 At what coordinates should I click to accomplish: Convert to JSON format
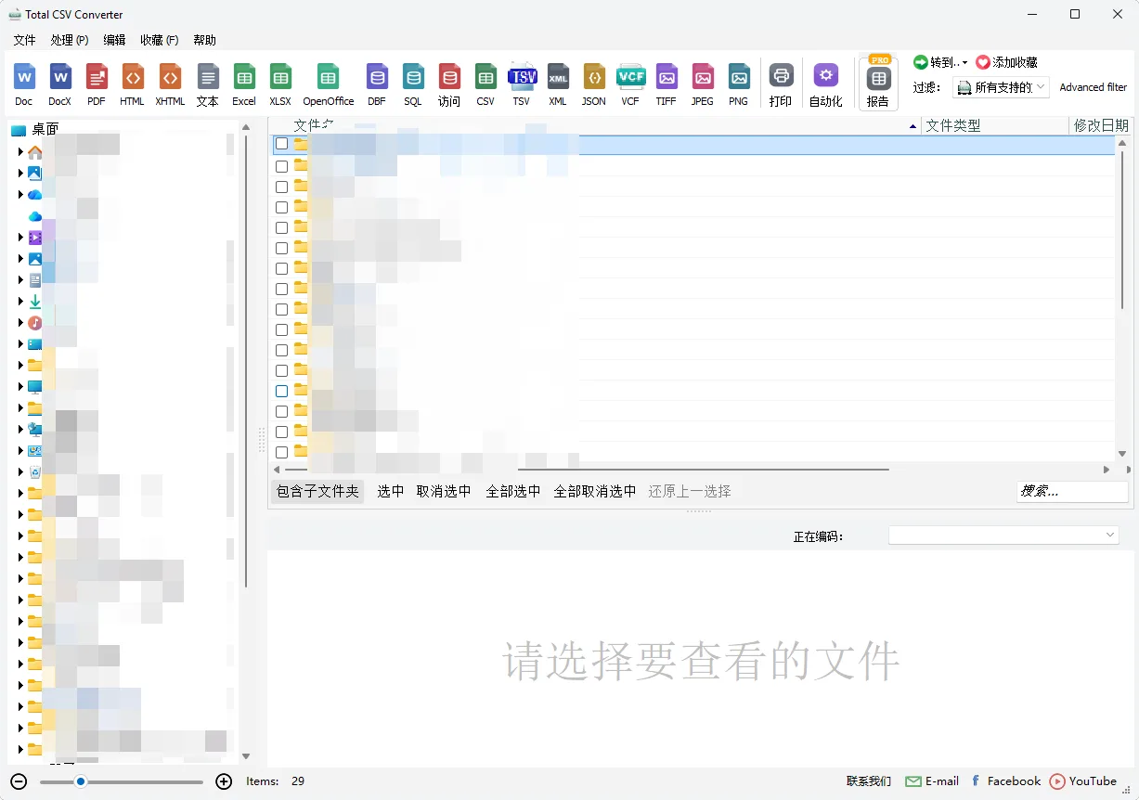594,84
